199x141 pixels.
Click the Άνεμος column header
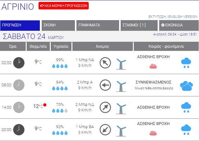click(102, 46)
